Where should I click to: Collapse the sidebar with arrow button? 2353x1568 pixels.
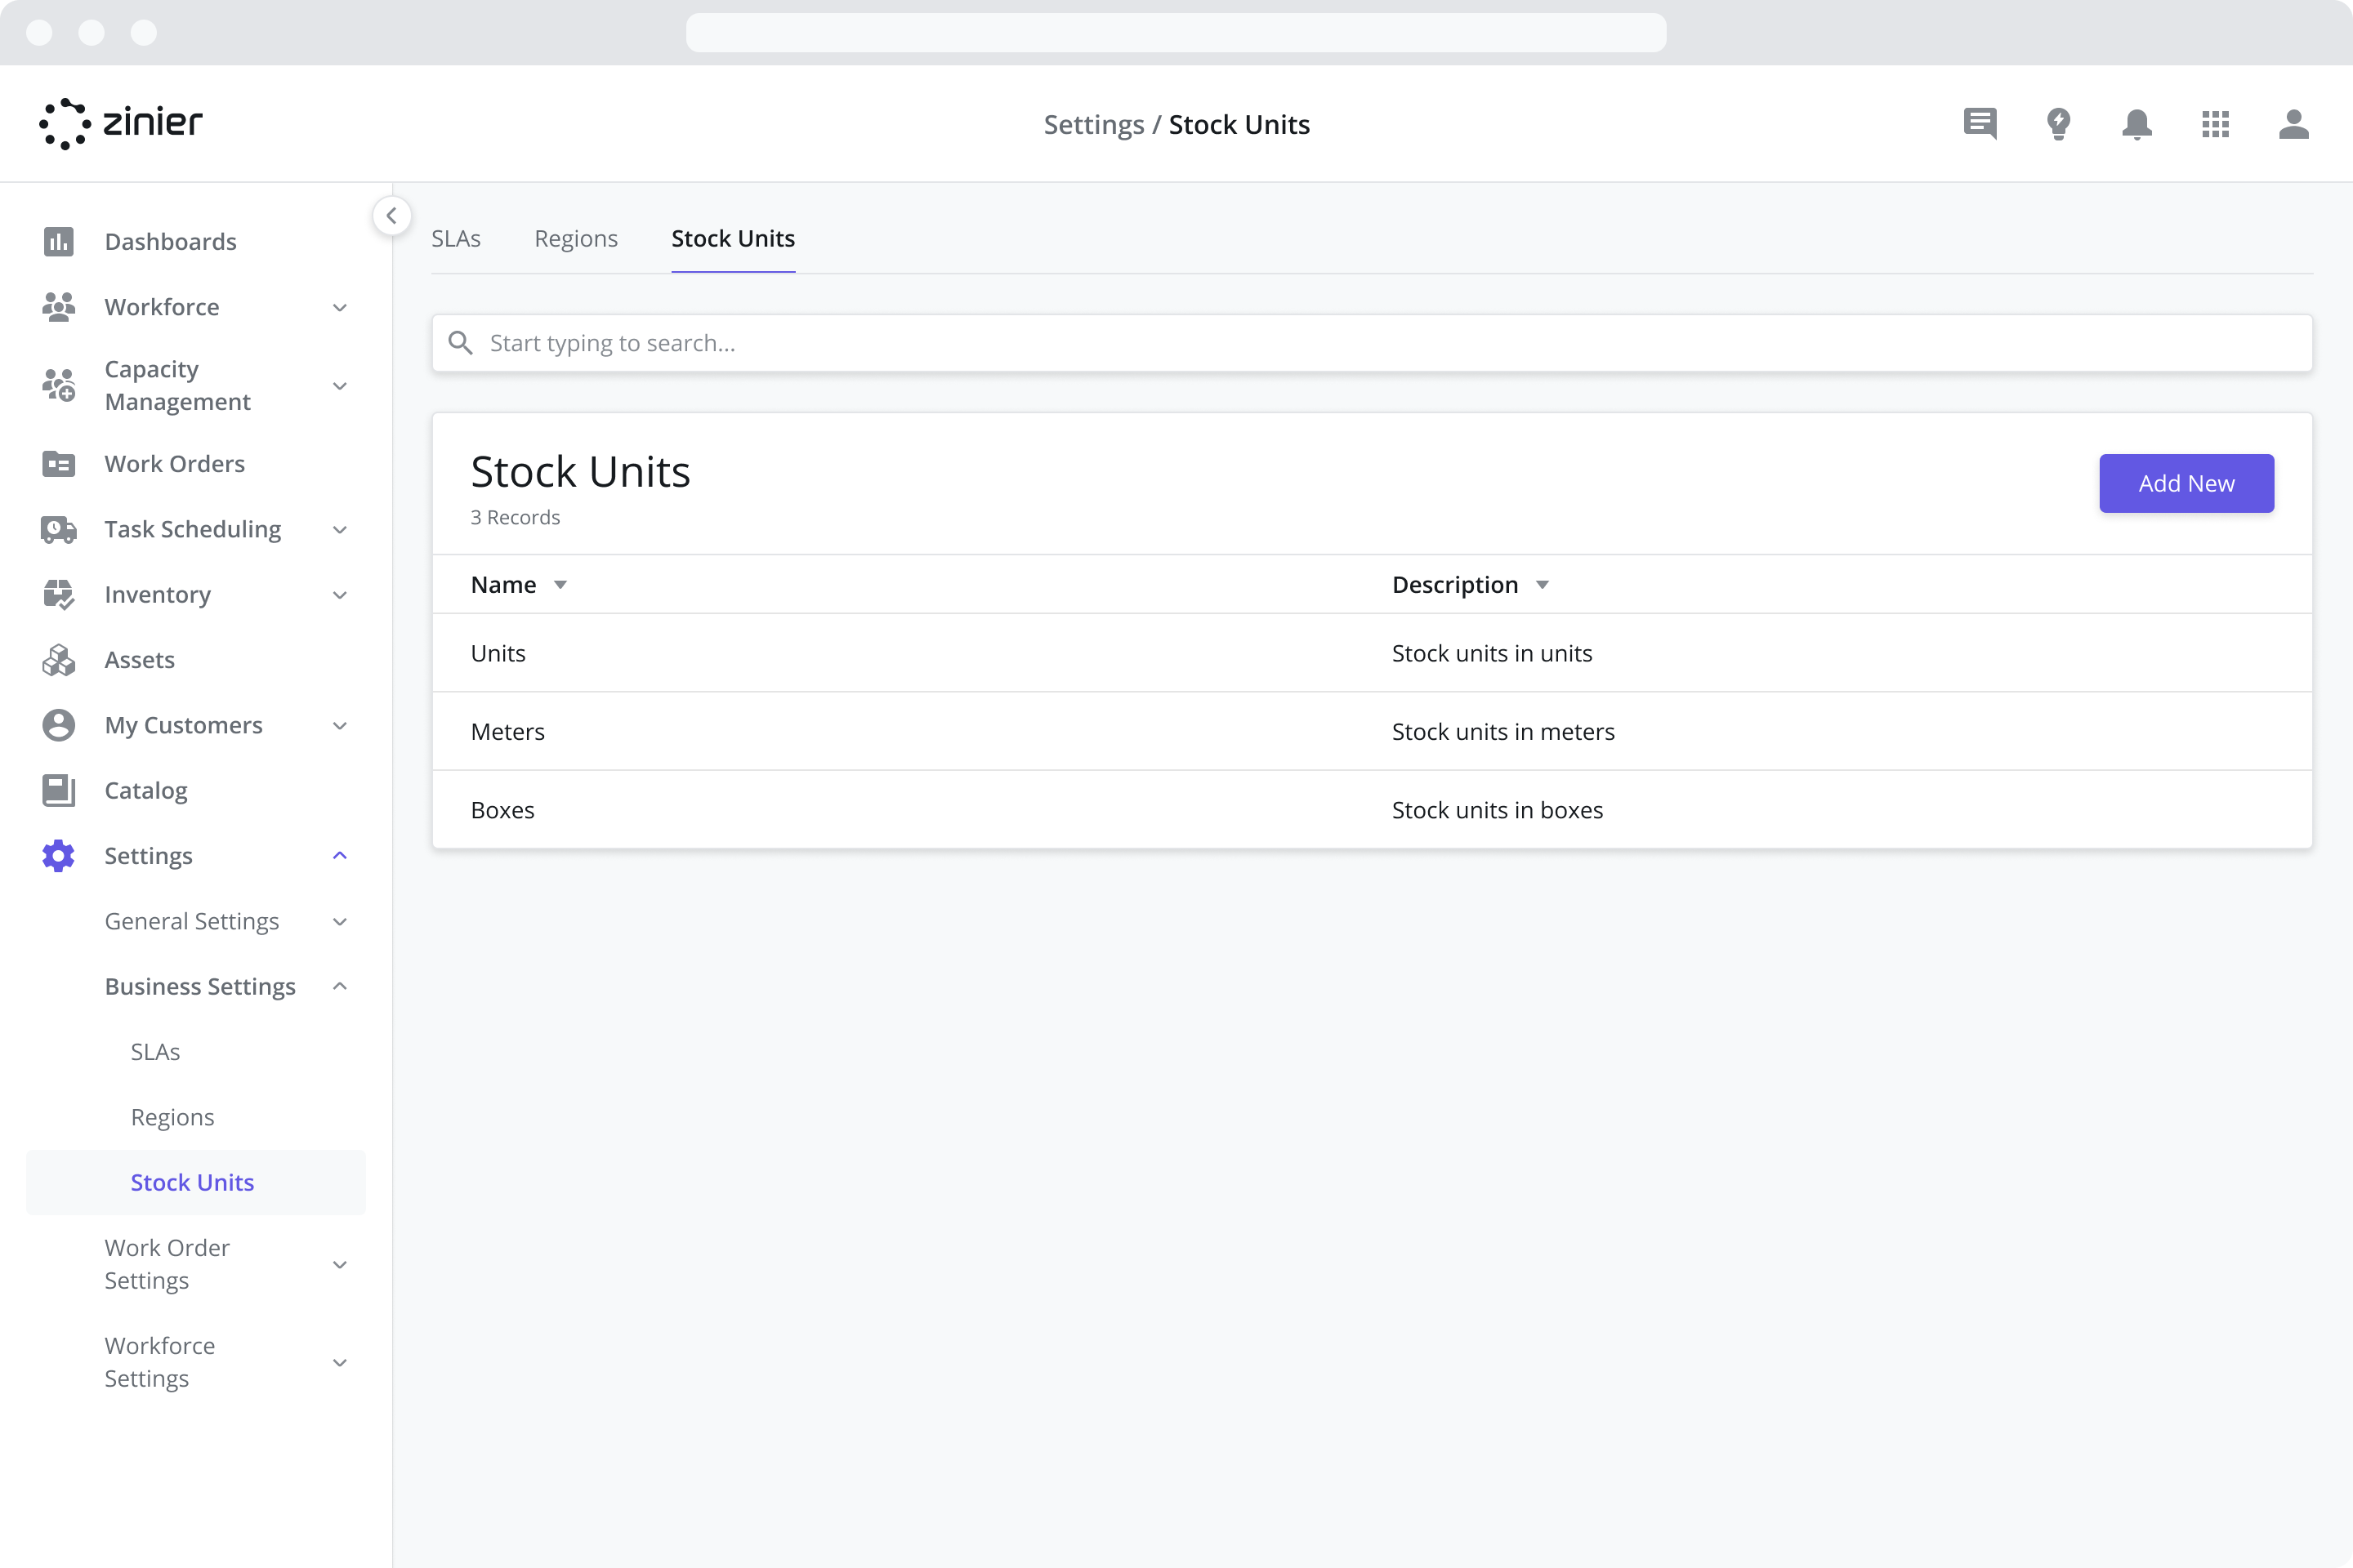pyautogui.click(x=392, y=216)
